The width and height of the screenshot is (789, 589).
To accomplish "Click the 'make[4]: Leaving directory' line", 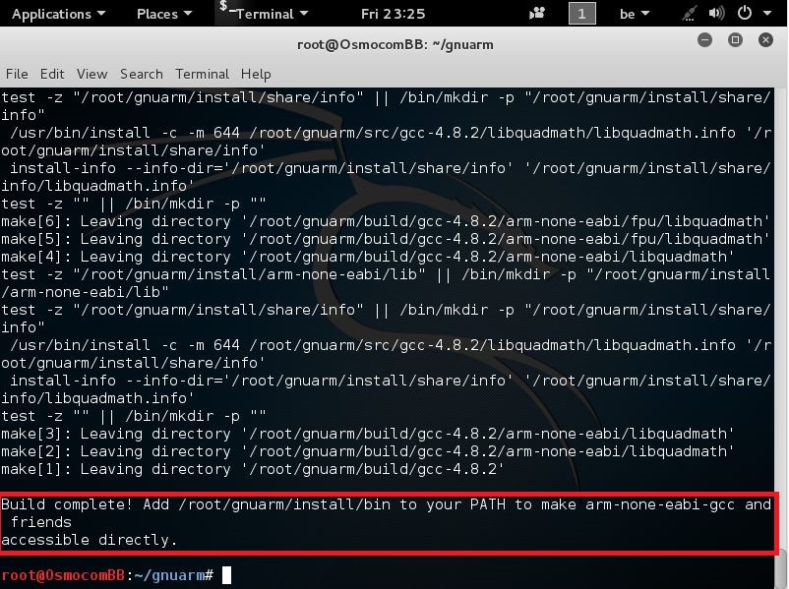I will pos(368,257).
